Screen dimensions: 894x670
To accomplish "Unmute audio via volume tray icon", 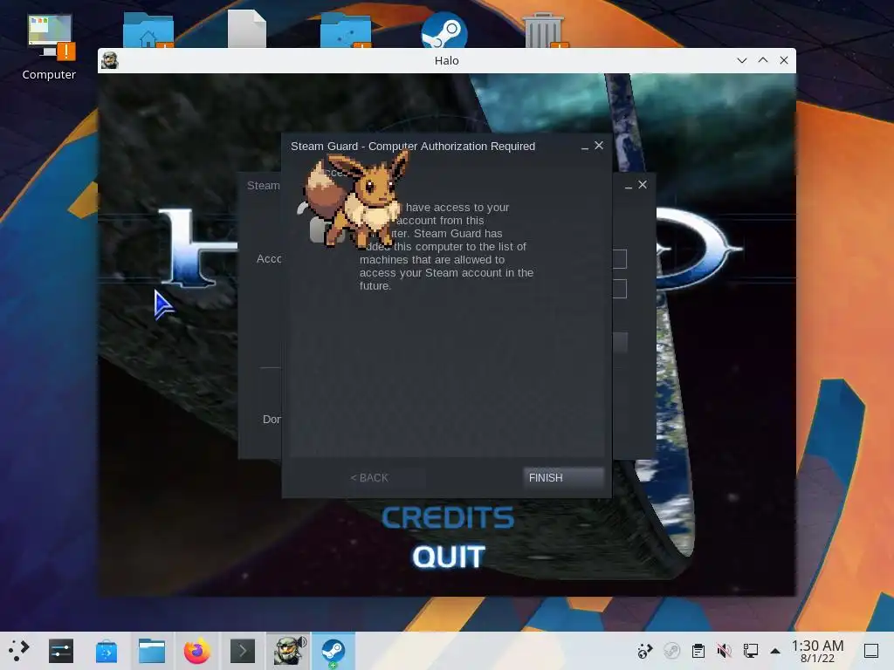I will coord(724,651).
